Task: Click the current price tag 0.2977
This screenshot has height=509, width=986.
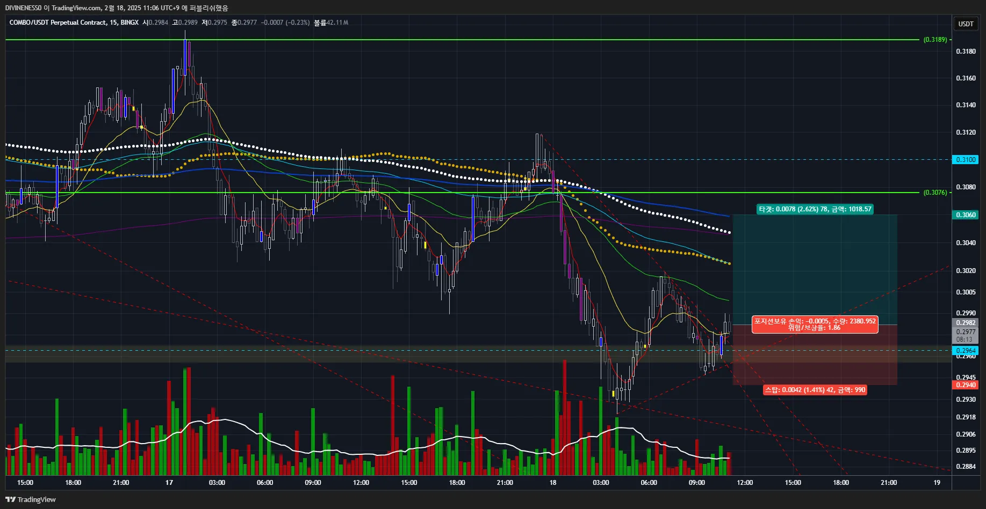Action: tap(966, 331)
